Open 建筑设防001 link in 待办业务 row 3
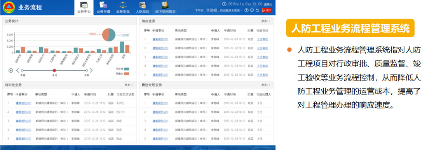This screenshot has width=427, height=150. coord(160,57)
